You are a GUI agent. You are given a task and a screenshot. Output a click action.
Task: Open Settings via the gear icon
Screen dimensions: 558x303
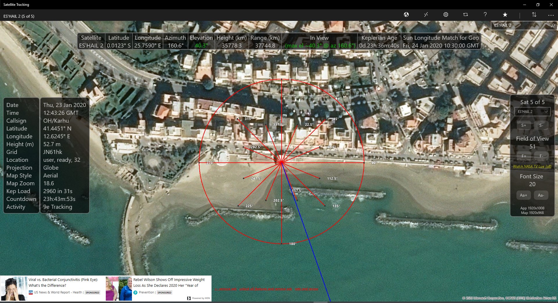[446, 14]
